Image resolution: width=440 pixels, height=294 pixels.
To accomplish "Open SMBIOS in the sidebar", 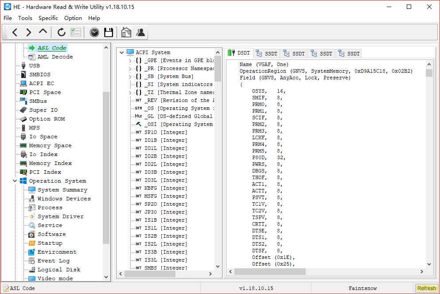I will tap(40, 74).
